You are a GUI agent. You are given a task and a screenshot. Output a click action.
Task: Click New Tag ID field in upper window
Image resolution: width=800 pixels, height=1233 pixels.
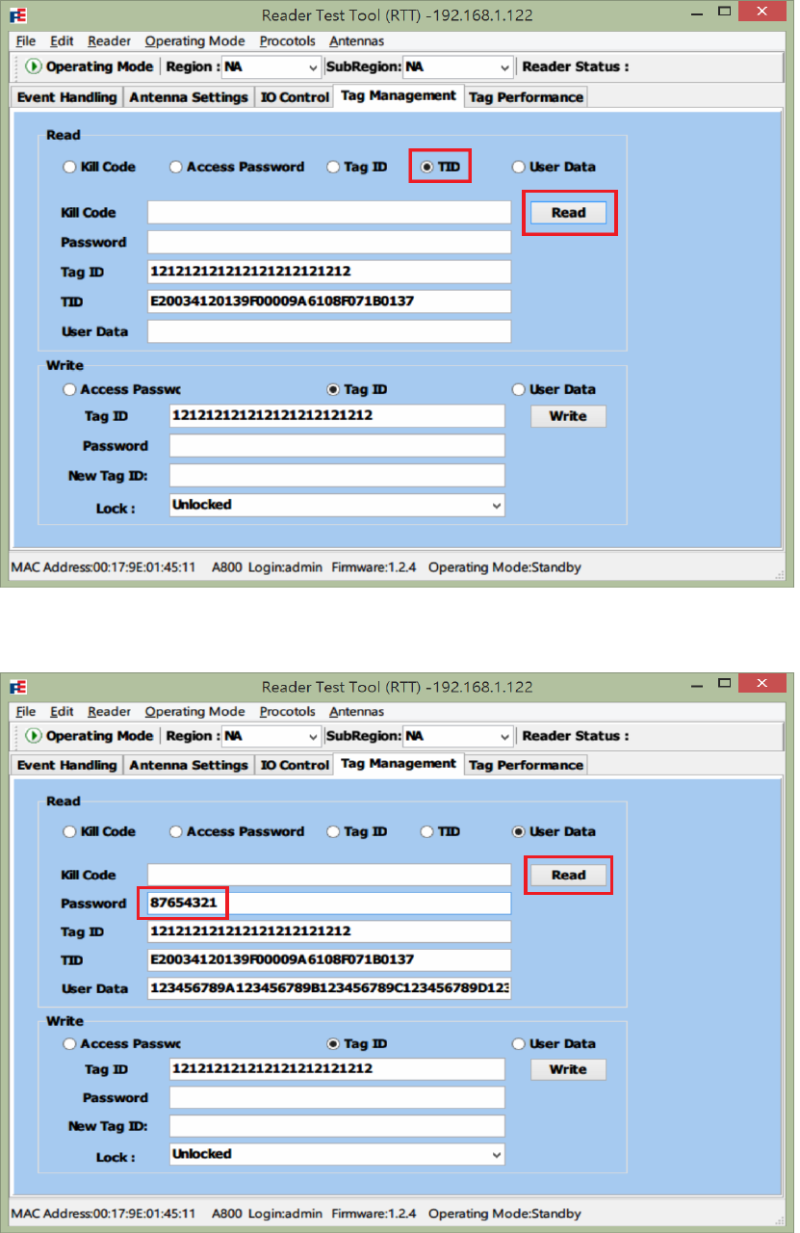(x=337, y=476)
